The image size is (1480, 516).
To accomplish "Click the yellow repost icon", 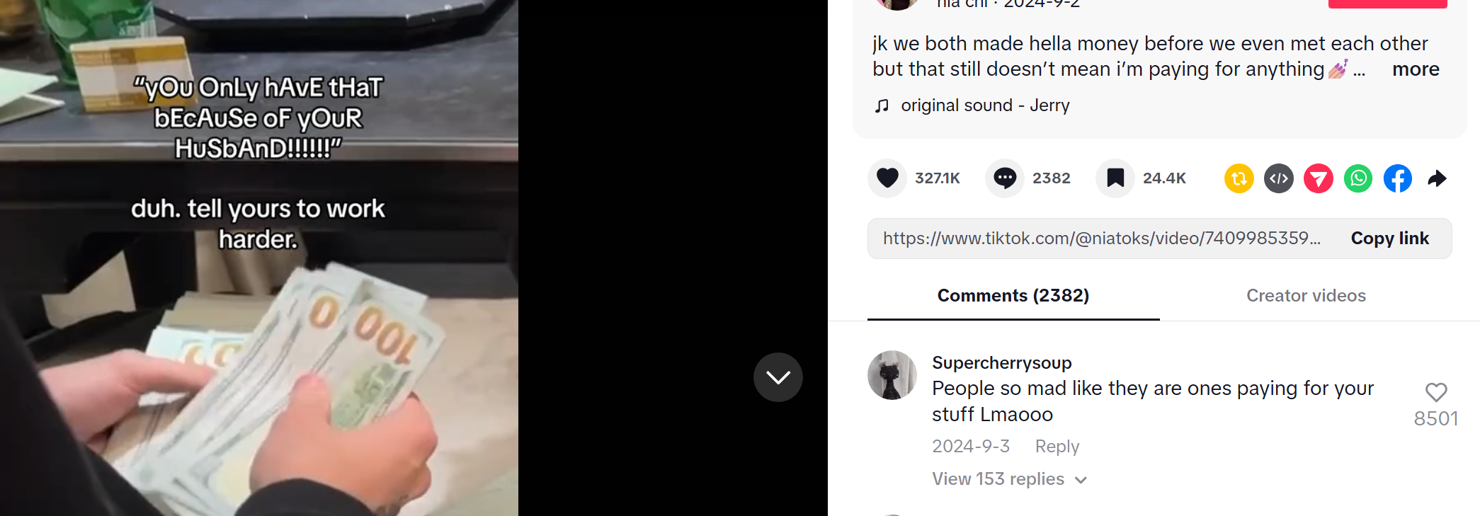I will (1239, 178).
